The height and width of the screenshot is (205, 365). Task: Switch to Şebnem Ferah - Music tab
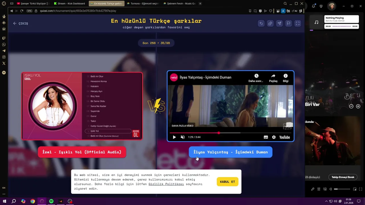coord(179,3)
